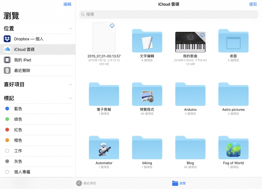Download 我的歌曲 using its cloud icon
The width and height of the screenshot is (262, 189).
202,35
